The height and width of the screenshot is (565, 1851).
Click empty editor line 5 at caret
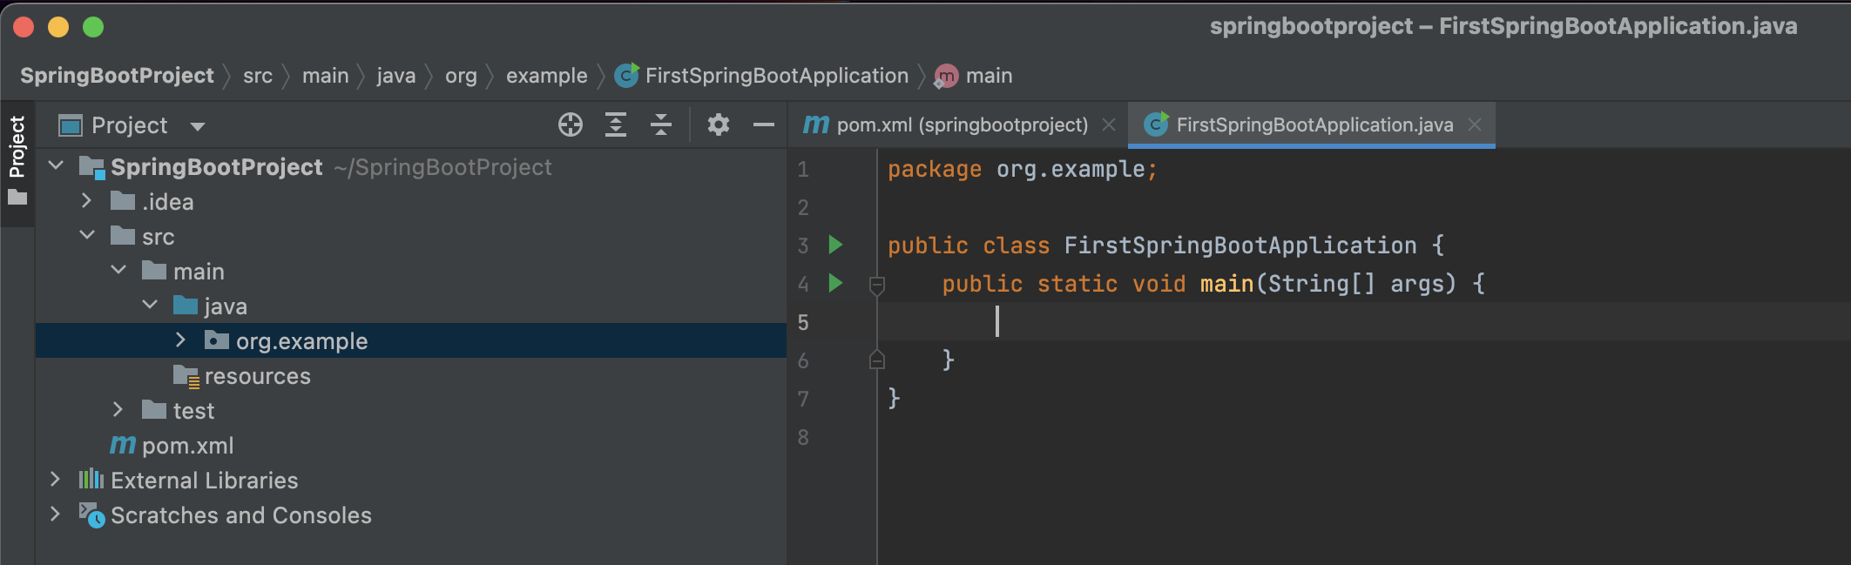pyautogui.click(x=1363, y=321)
